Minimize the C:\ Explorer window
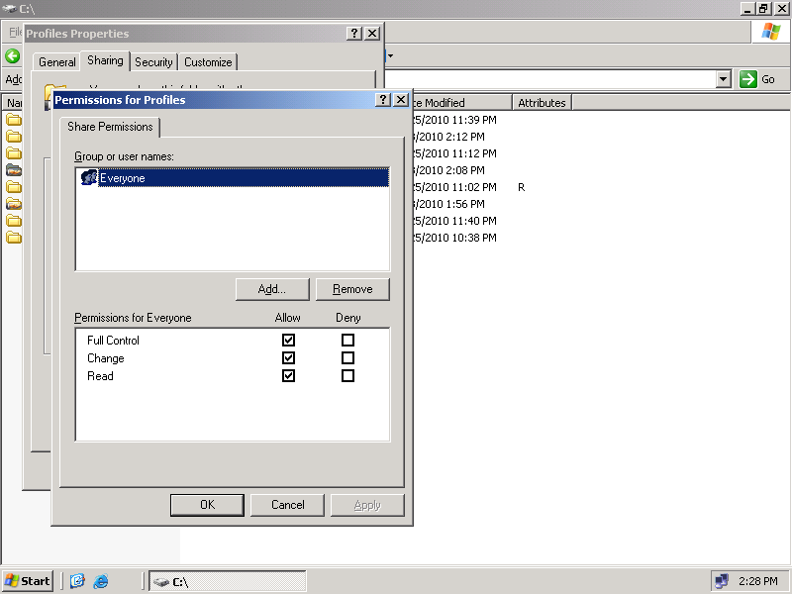Screen dimensions: 792x594 click(747, 9)
